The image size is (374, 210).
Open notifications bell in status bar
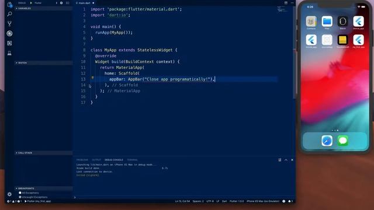pos(290,201)
